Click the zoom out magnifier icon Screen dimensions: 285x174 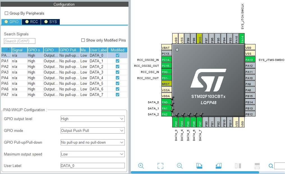180,166
